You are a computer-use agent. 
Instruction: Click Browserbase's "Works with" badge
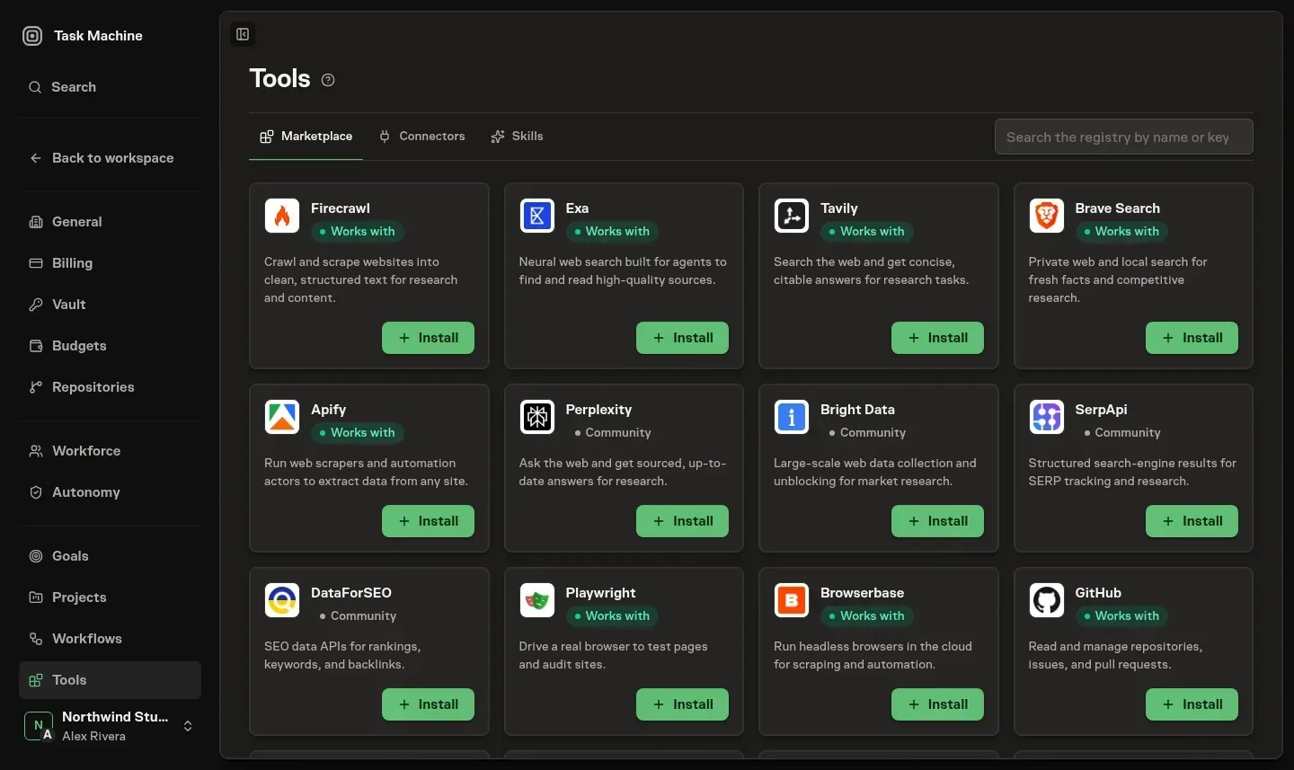coord(867,616)
